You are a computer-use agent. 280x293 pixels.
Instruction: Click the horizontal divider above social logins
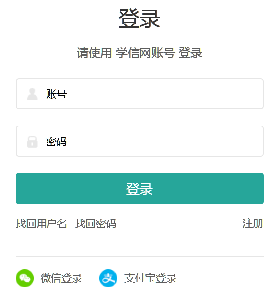click(x=140, y=256)
